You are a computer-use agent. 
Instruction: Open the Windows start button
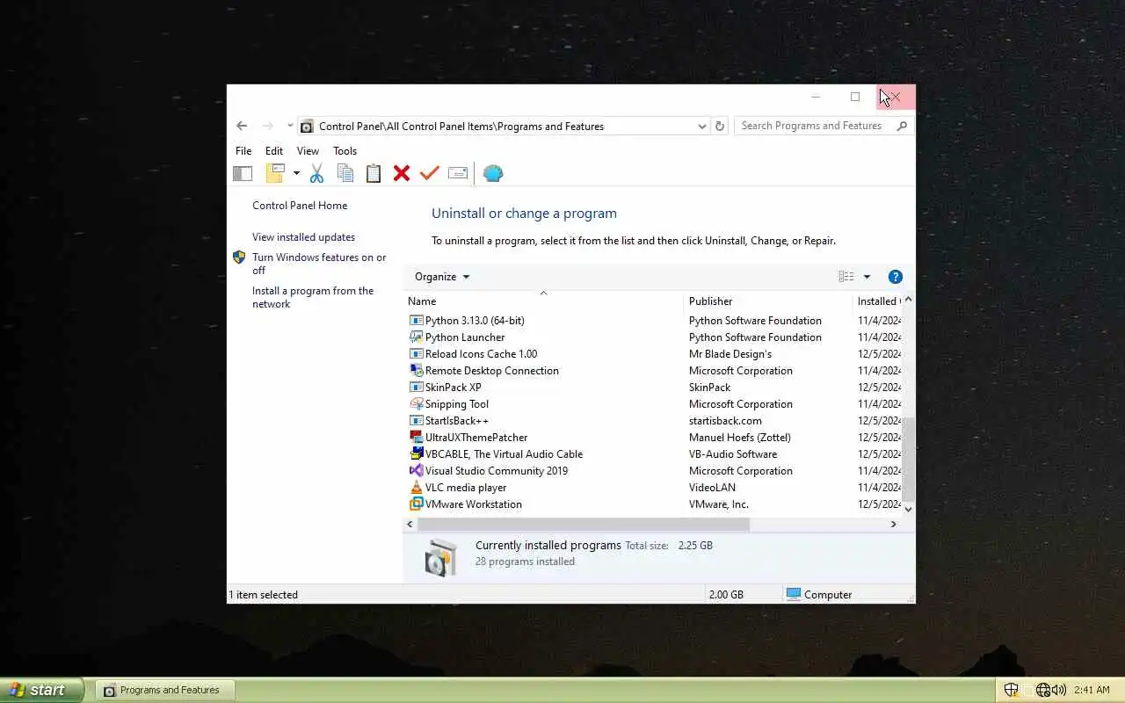point(42,690)
